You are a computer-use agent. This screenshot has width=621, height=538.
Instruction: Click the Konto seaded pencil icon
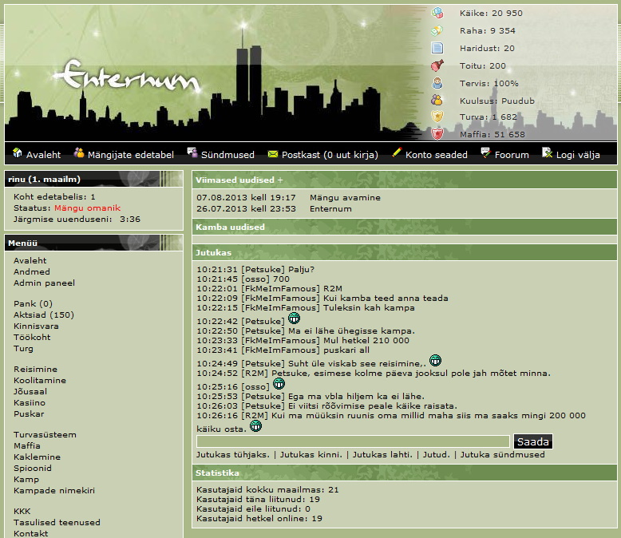click(397, 153)
